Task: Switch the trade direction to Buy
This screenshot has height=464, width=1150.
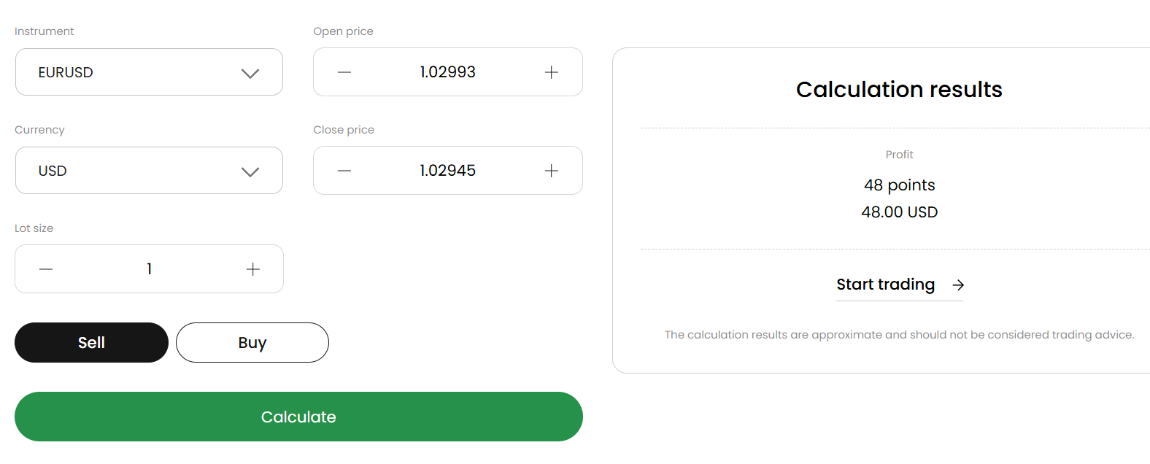Action: 252,343
